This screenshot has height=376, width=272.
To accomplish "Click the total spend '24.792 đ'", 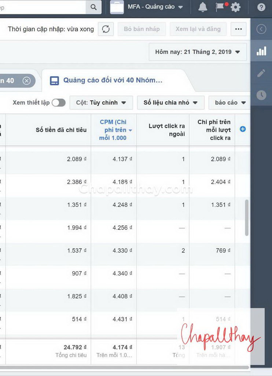I will click(75, 347).
